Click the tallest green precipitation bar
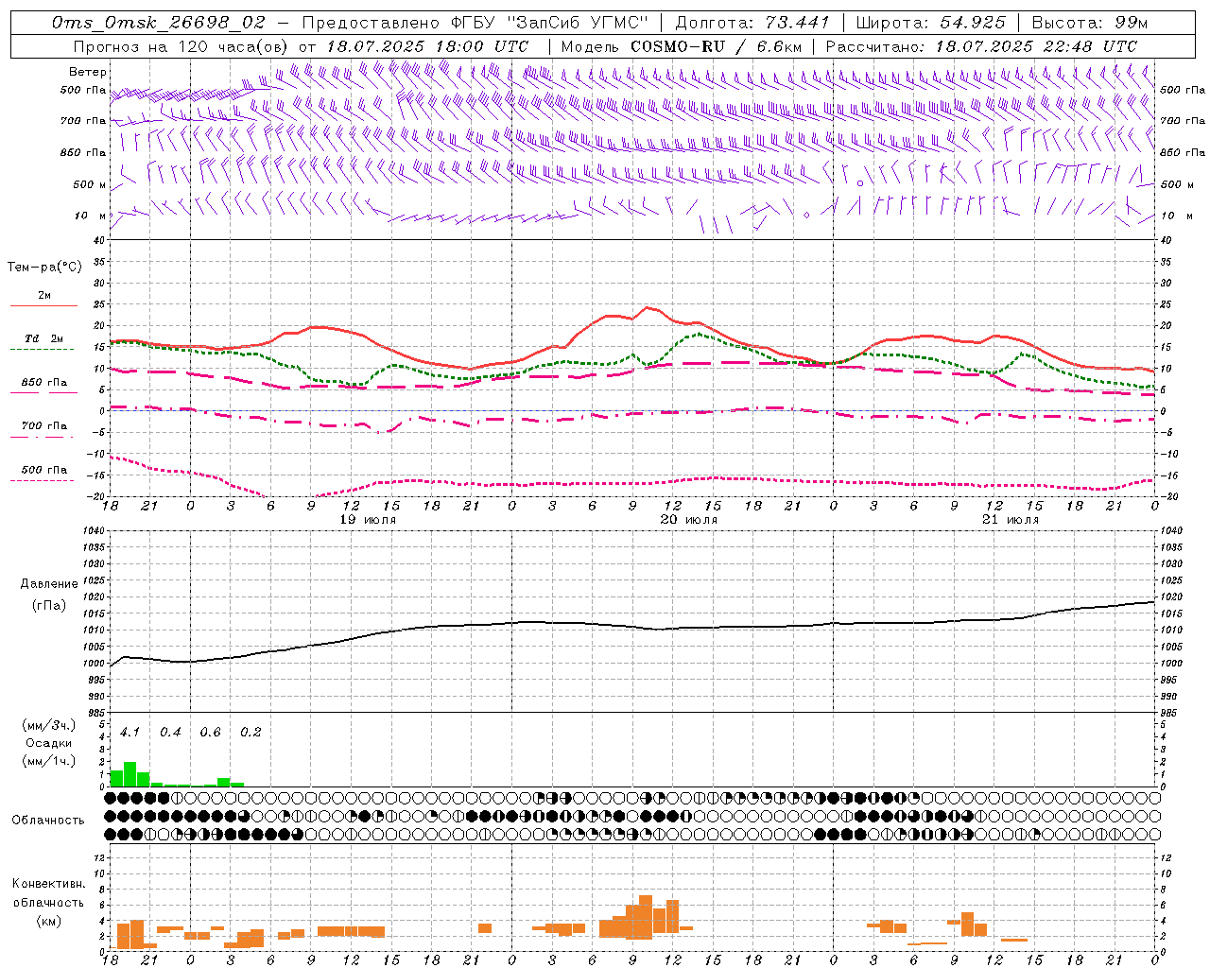 pos(130,773)
